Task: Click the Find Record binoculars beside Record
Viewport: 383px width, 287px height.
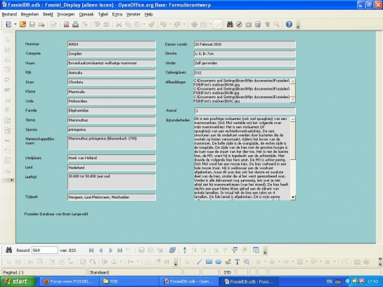Action: pyautogui.click(x=9, y=250)
